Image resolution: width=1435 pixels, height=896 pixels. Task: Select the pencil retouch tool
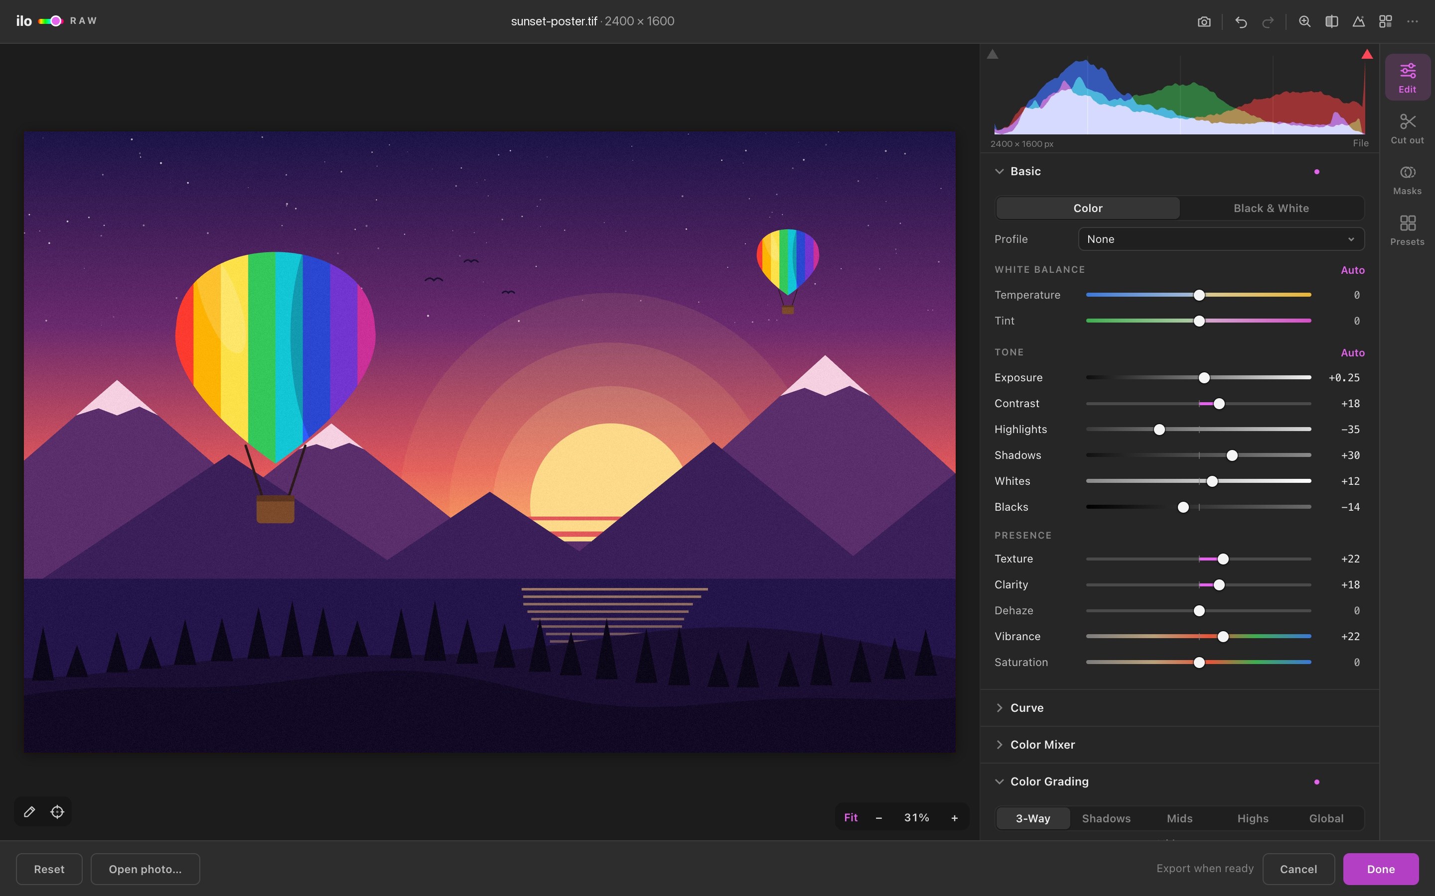tap(29, 811)
